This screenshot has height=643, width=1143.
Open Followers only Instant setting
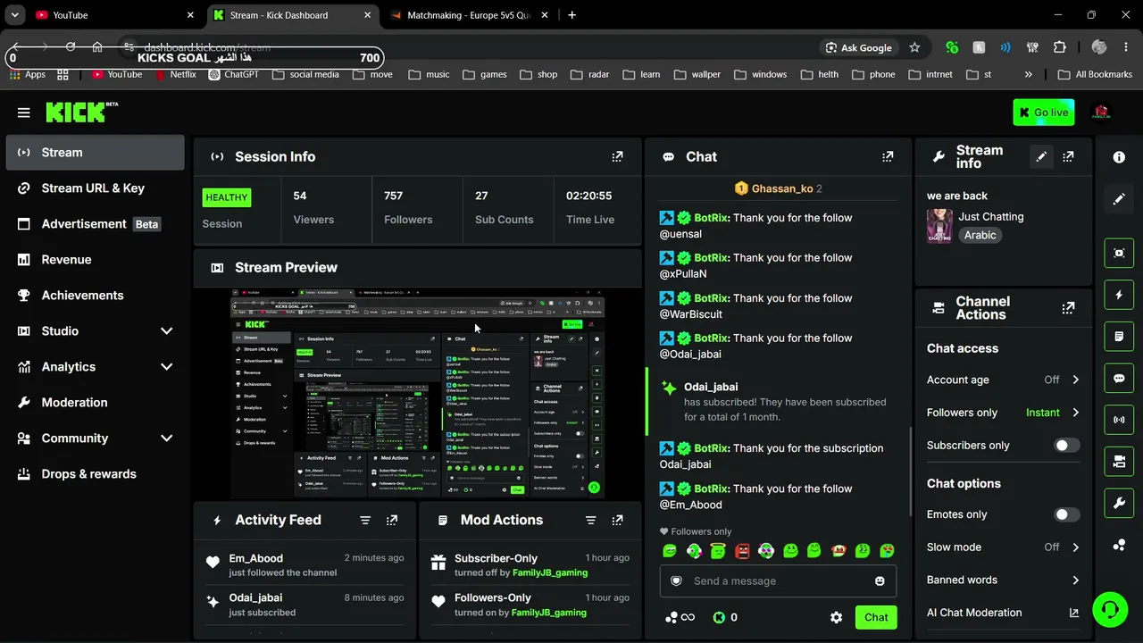pyautogui.click(x=1052, y=413)
